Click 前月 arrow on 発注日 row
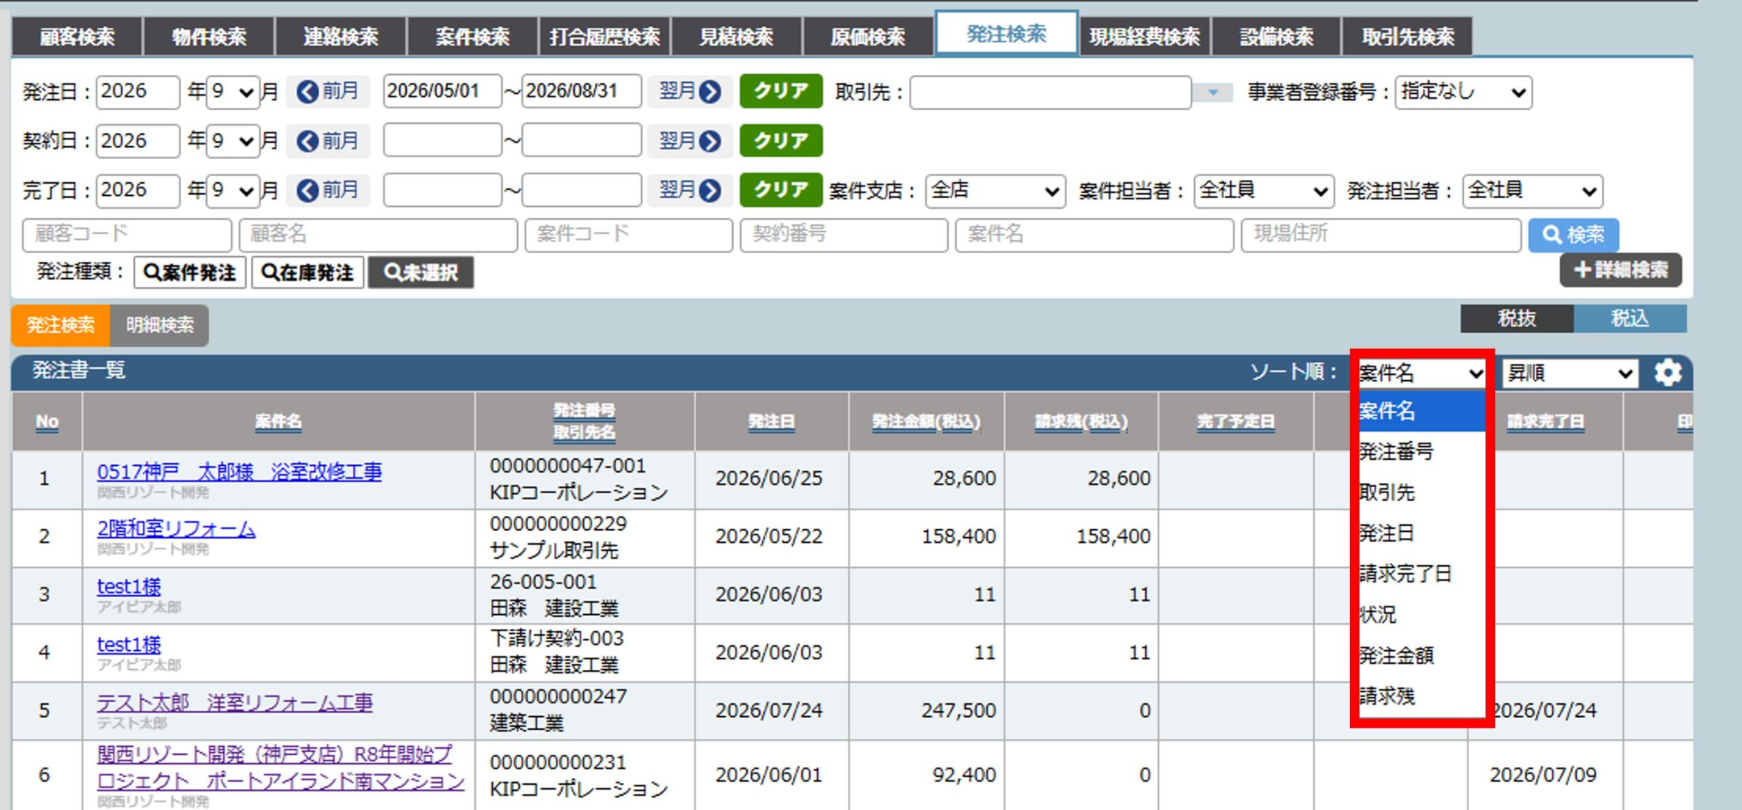The height and width of the screenshot is (810, 1742). [328, 91]
